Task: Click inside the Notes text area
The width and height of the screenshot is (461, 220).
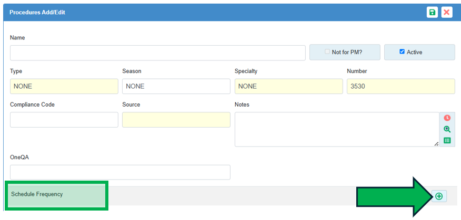Action: pyautogui.click(x=336, y=129)
